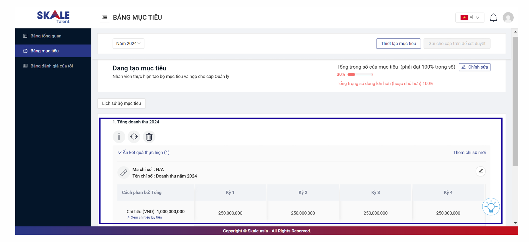The image size is (529, 242).
Task: Open the Năm 2024 year dropdown
Action: (x=128, y=43)
